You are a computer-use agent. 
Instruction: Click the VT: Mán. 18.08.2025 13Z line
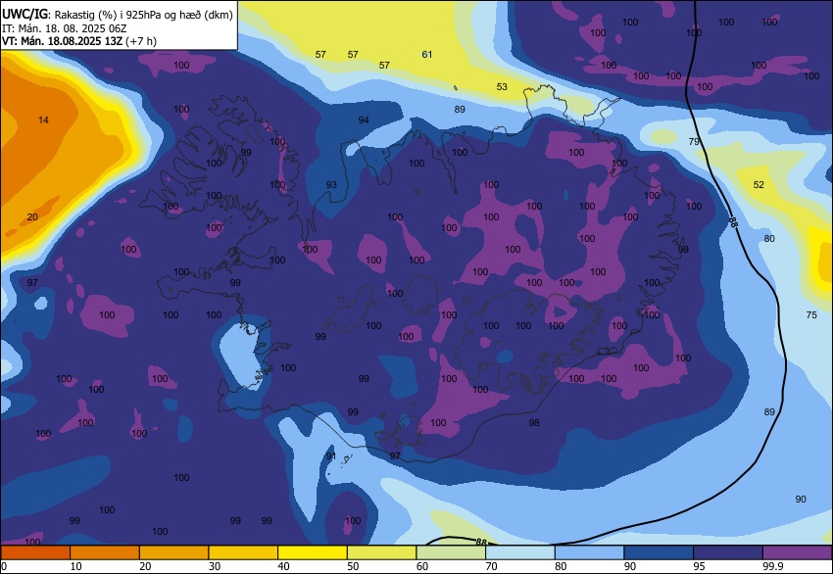(x=62, y=41)
